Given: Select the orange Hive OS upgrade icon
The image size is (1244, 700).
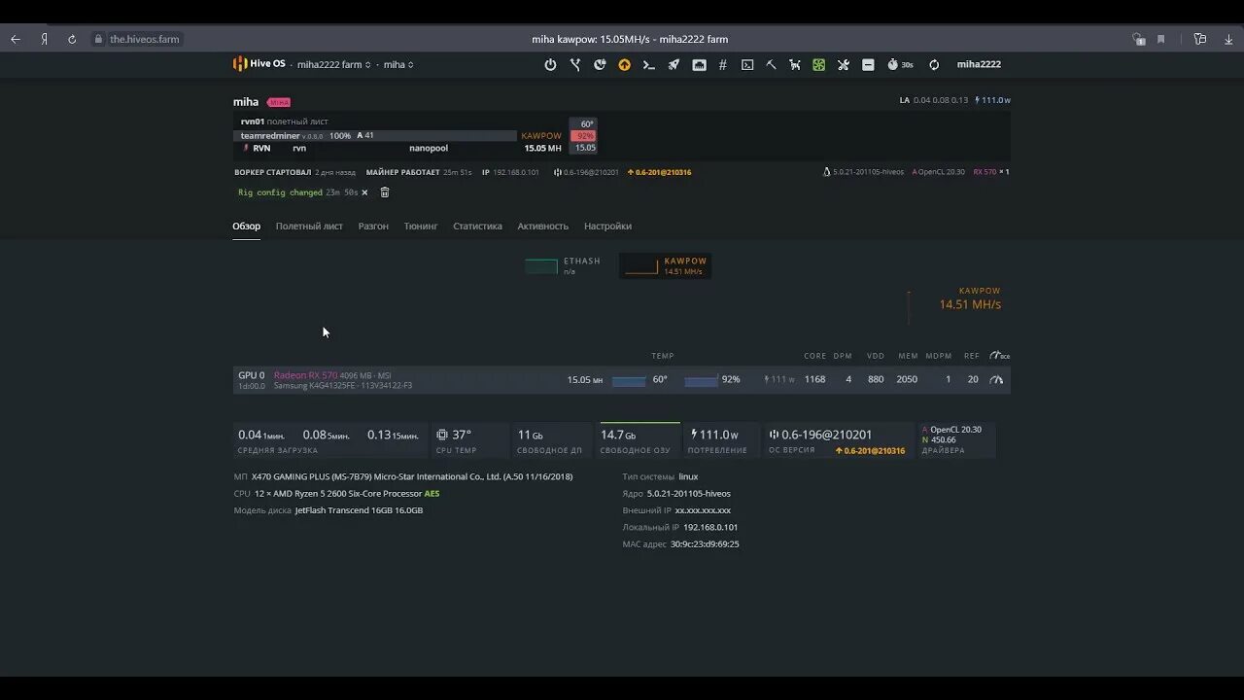Looking at the screenshot, I should 625,64.
